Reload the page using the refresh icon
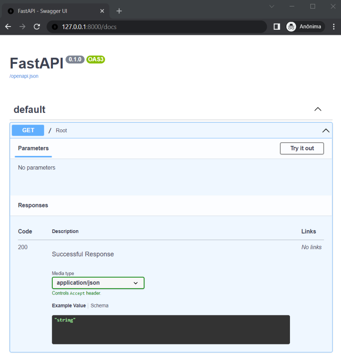Viewport: 341px width, 358px height. (x=37, y=27)
